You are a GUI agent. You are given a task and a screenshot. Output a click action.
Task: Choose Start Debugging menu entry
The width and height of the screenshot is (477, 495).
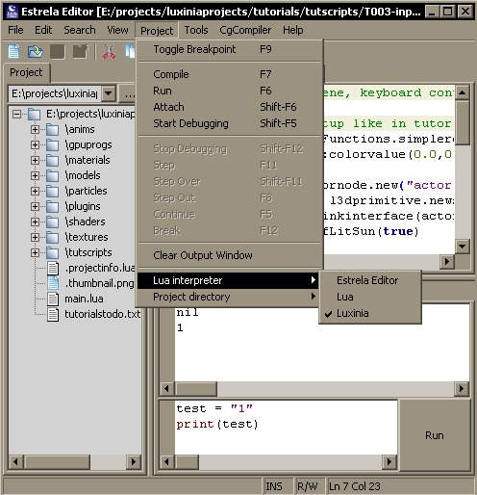[x=229, y=123]
